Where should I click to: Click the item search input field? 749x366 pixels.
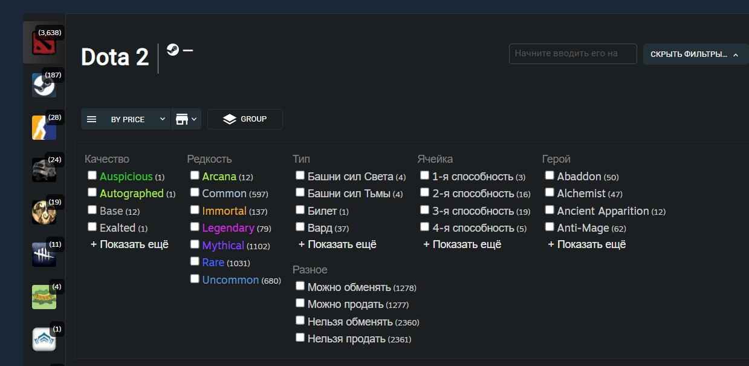click(x=572, y=53)
